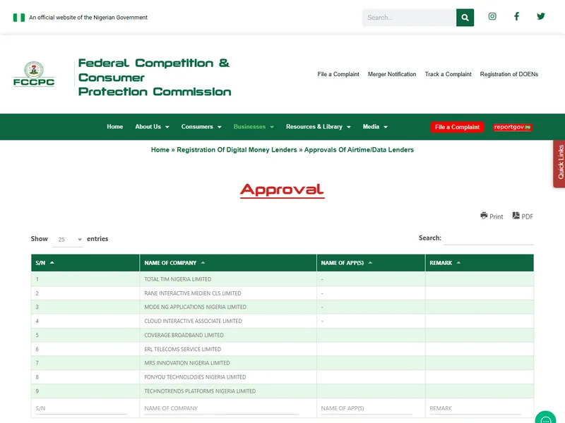Open the FCCPC Facebook page
The height and width of the screenshot is (423, 565).
pos(516,16)
